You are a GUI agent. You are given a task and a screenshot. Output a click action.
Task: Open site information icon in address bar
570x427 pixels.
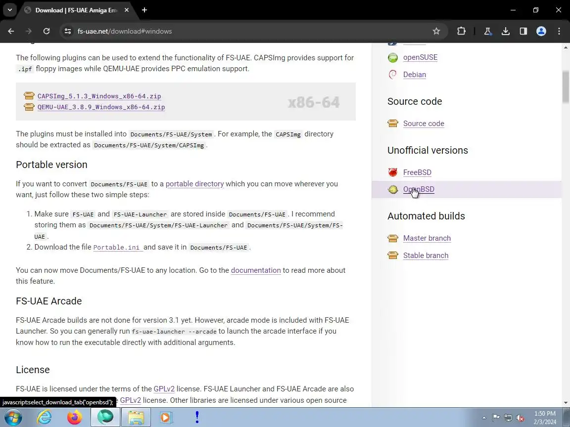click(68, 31)
